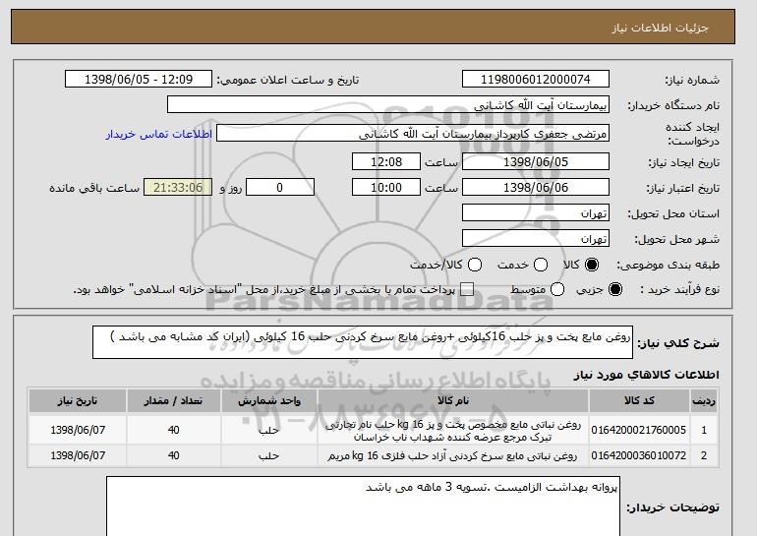Click the buyer notes text area
Viewport: 757px width, 536px height.
[363, 506]
